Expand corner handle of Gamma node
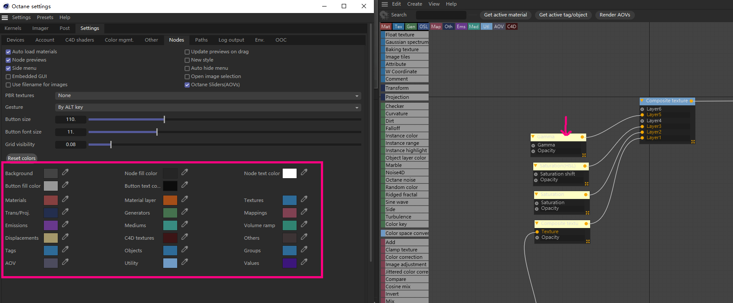The width and height of the screenshot is (733, 303). point(584,155)
